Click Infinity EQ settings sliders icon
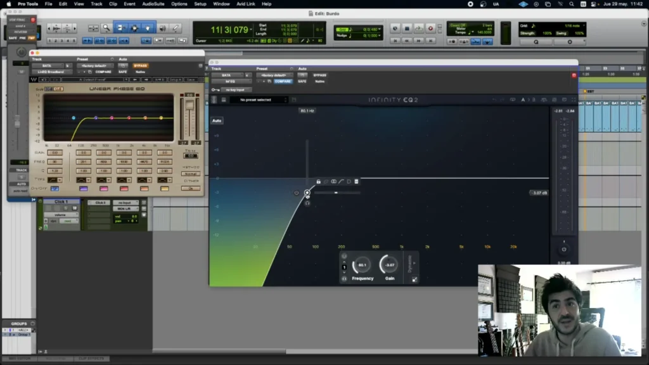649x365 pixels. (554, 99)
